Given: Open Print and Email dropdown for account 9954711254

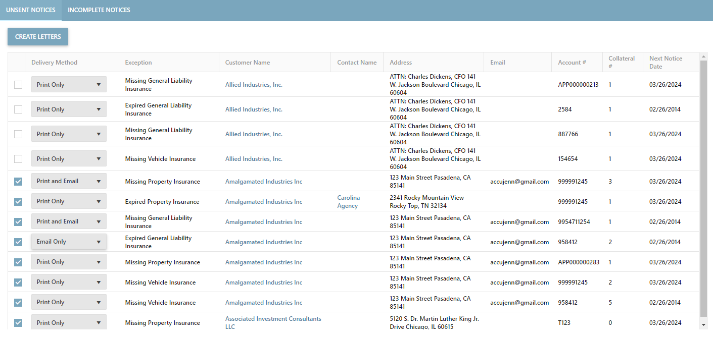Looking at the screenshot, I should 69,221.
